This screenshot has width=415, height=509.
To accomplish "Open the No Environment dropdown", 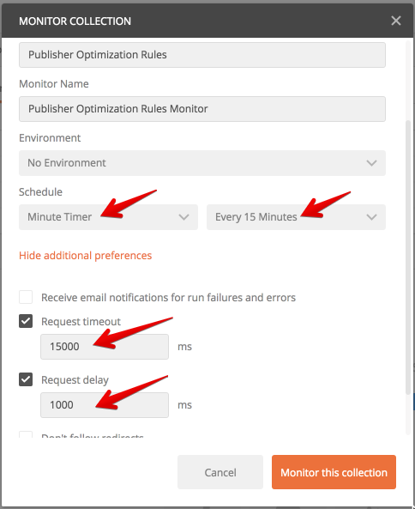I will tap(202, 163).
